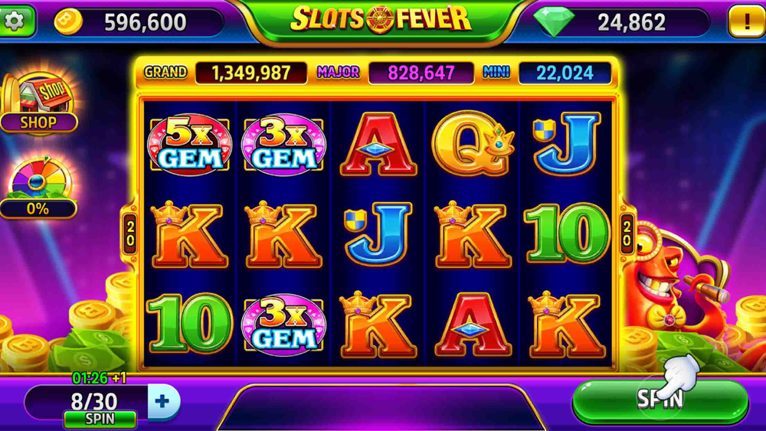The height and width of the screenshot is (431, 766).
Task: Add more spins with plus button
Action: [x=163, y=402]
